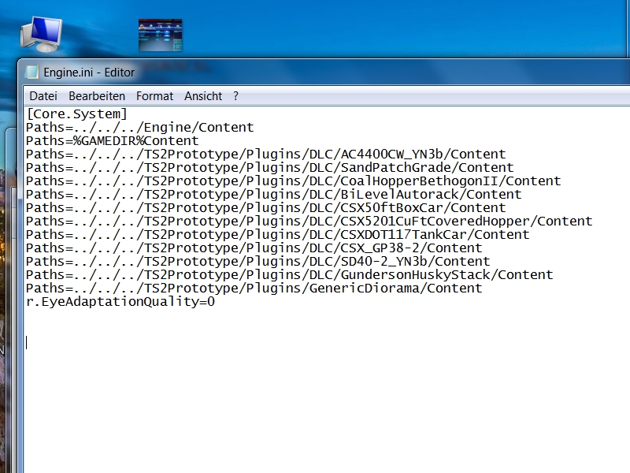This screenshot has height=473, width=630.
Task: Click the SD40-2_YN3b path line
Action: [258, 262]
